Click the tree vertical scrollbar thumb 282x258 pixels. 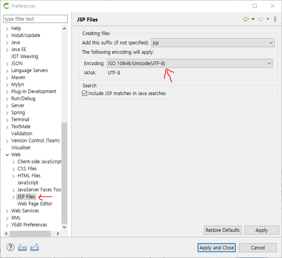65,173
